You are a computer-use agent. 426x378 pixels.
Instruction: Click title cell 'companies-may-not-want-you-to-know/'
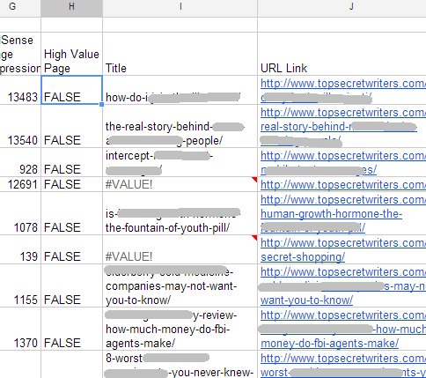180,285
